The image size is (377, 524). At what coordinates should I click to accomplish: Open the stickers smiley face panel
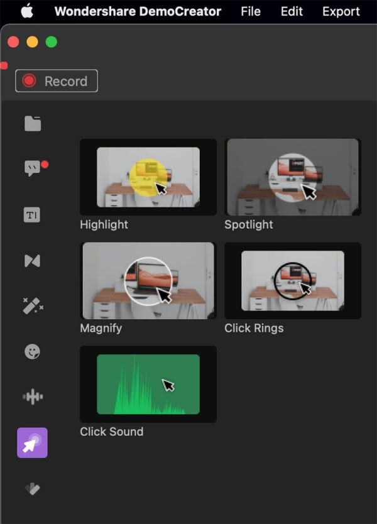33,352
